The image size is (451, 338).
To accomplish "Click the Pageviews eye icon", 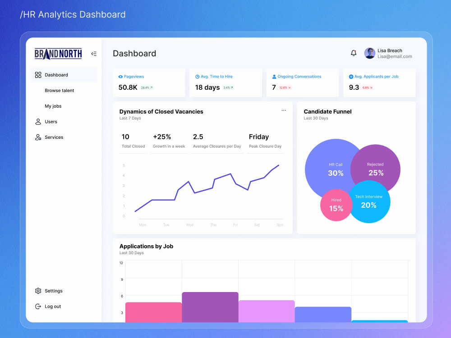I will (120, 77).
